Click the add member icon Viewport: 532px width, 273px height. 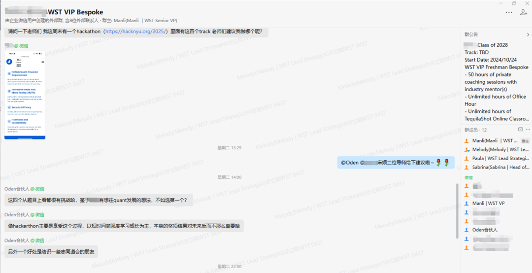coord(524,12)
